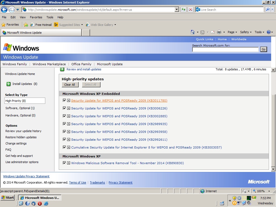Click the red circular quick launch icon

tap(40, 203)
